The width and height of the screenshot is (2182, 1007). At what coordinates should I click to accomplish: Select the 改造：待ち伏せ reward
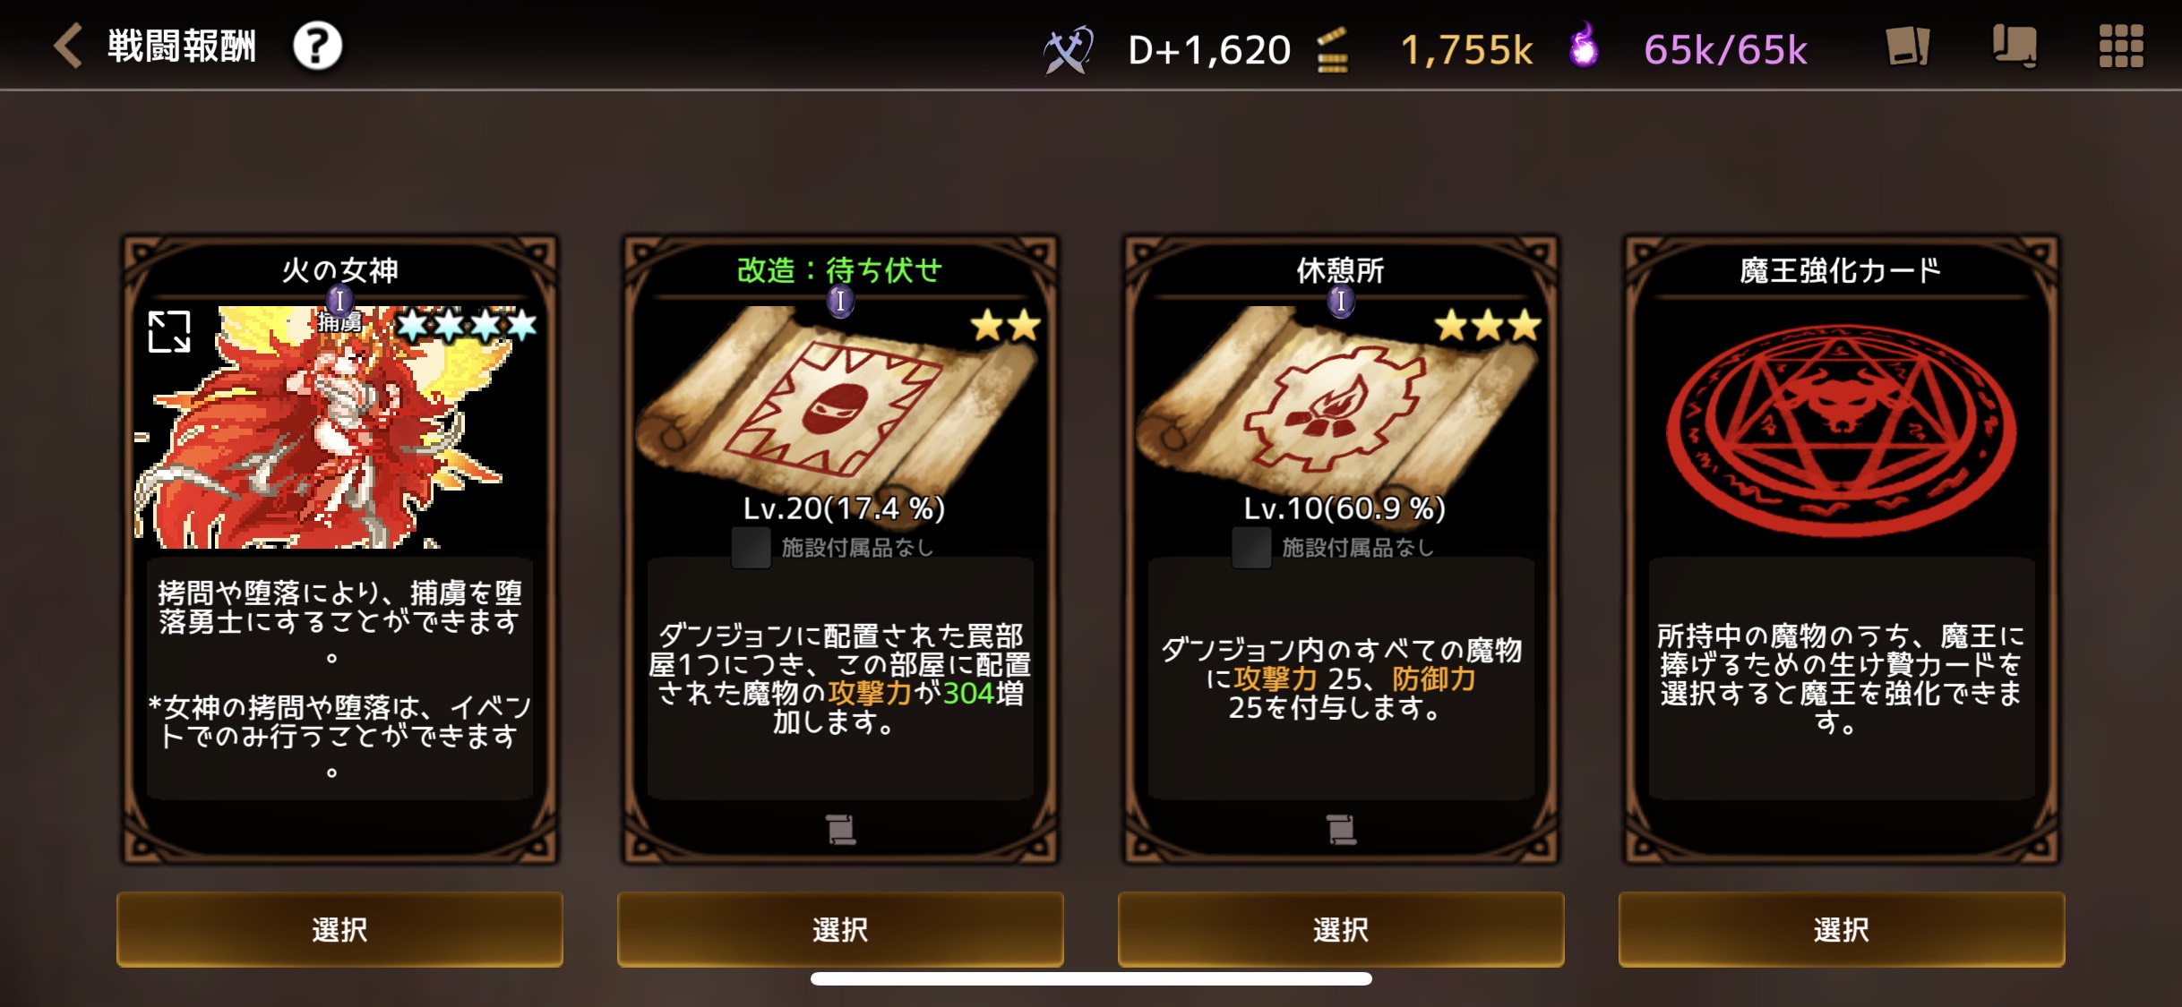click(x=840, y=929)
